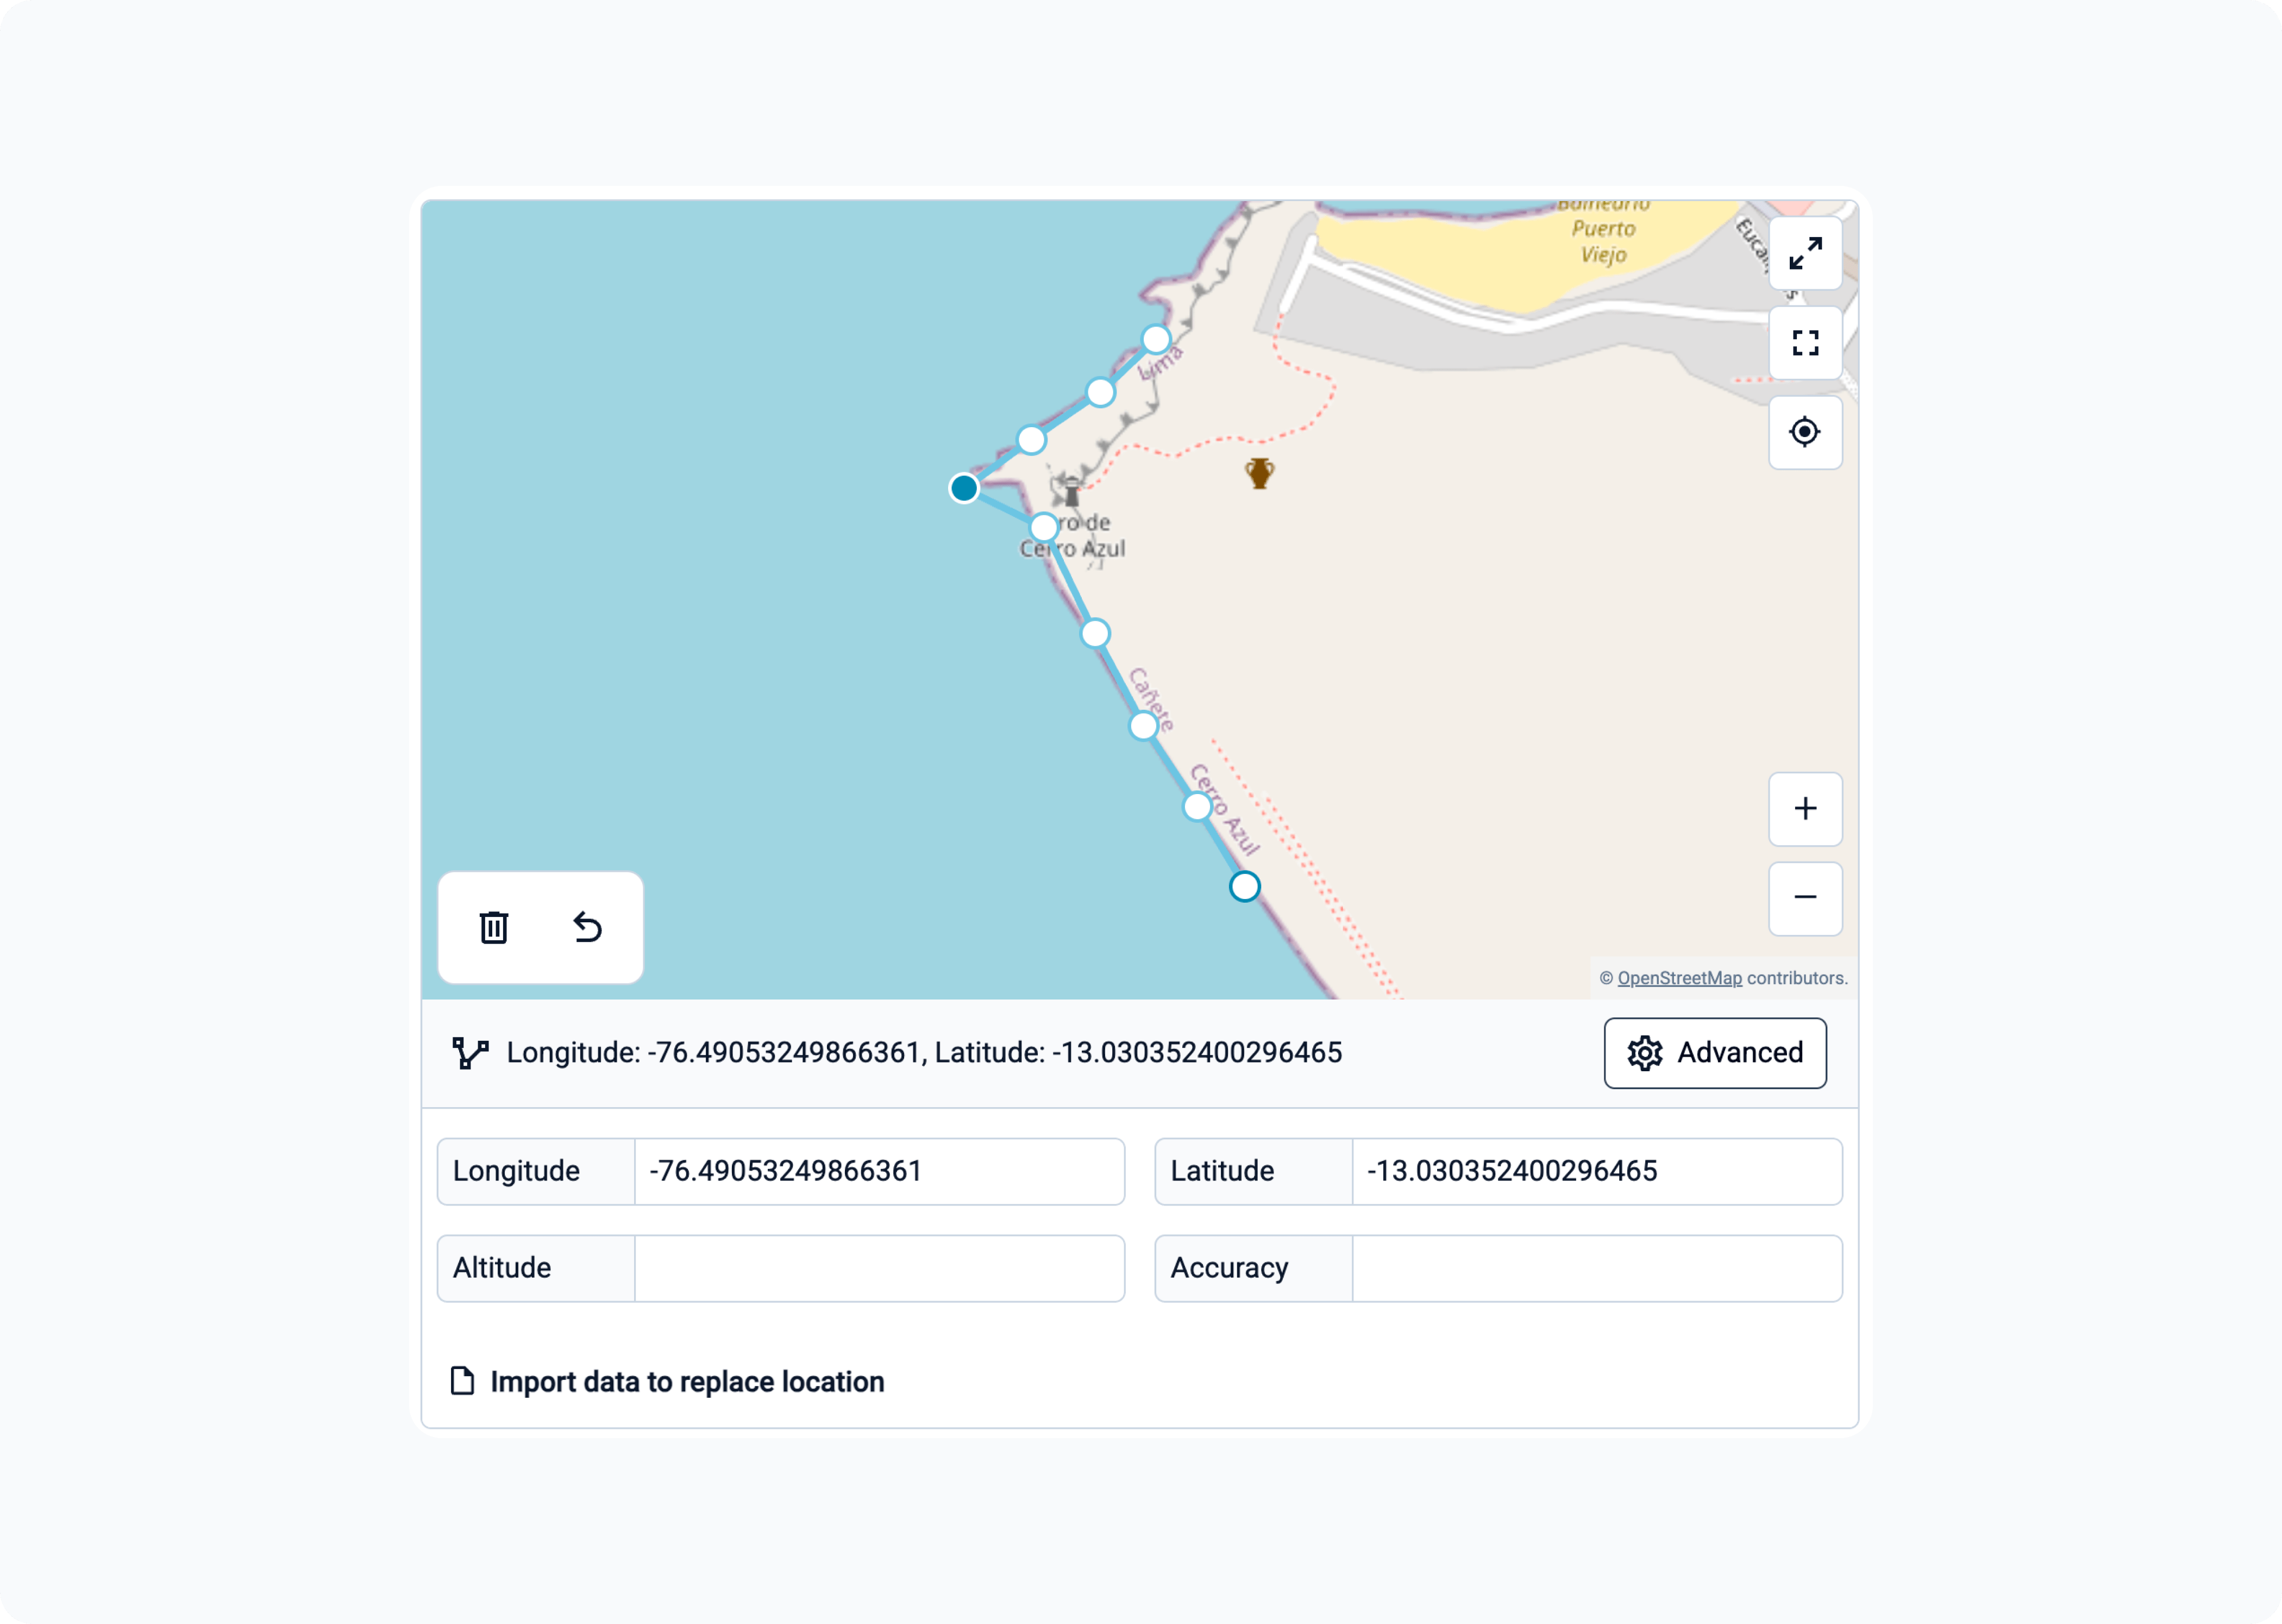The image size is (2282, 1624).
Task: Select the trash icon to delete the trace
Action: coord(494,927)
